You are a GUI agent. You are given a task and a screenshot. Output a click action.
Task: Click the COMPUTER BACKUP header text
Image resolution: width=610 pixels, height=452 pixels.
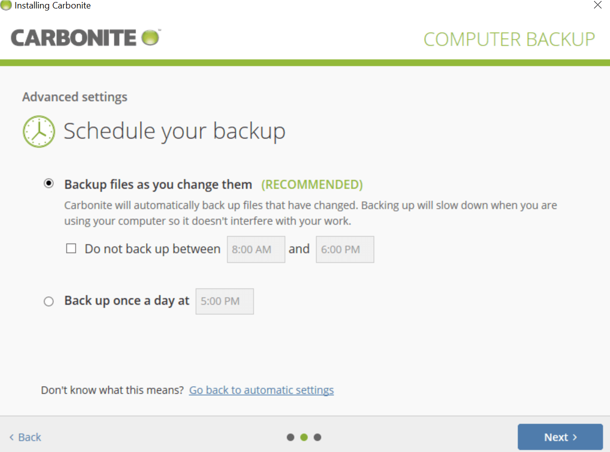pos(509,39)
